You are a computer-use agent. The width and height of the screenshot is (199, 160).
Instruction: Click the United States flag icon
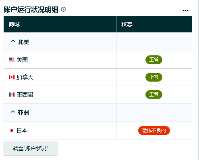(12, 60)
